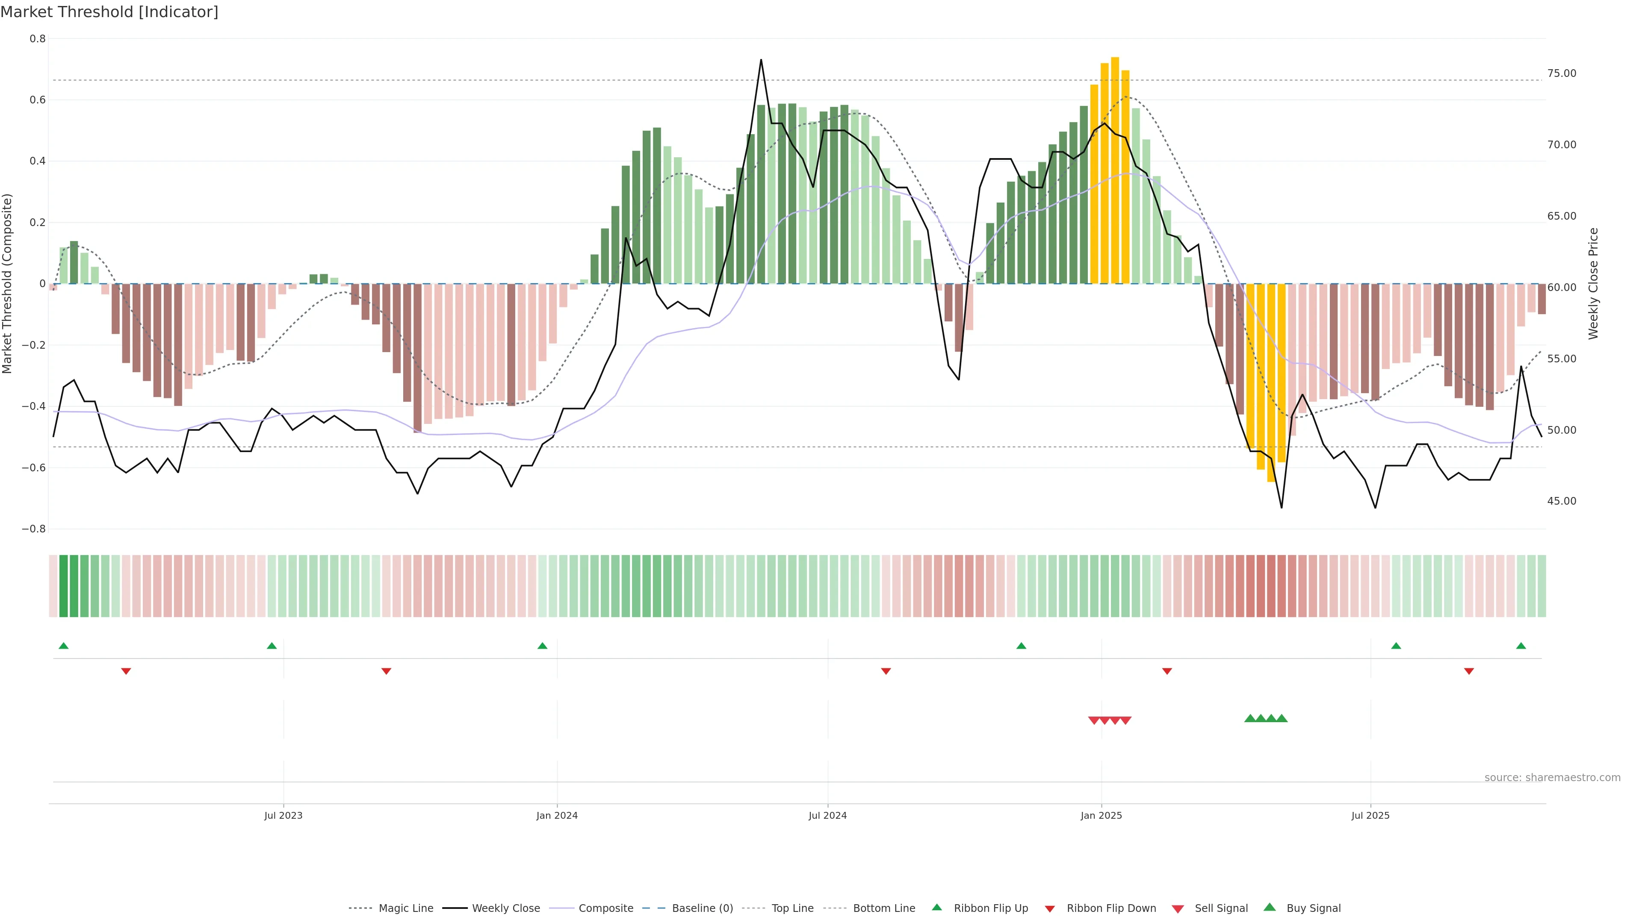Screen dimensions: 1642x923
Task: Click the last ribbon flip up marker
Action: pos(1521,646)
